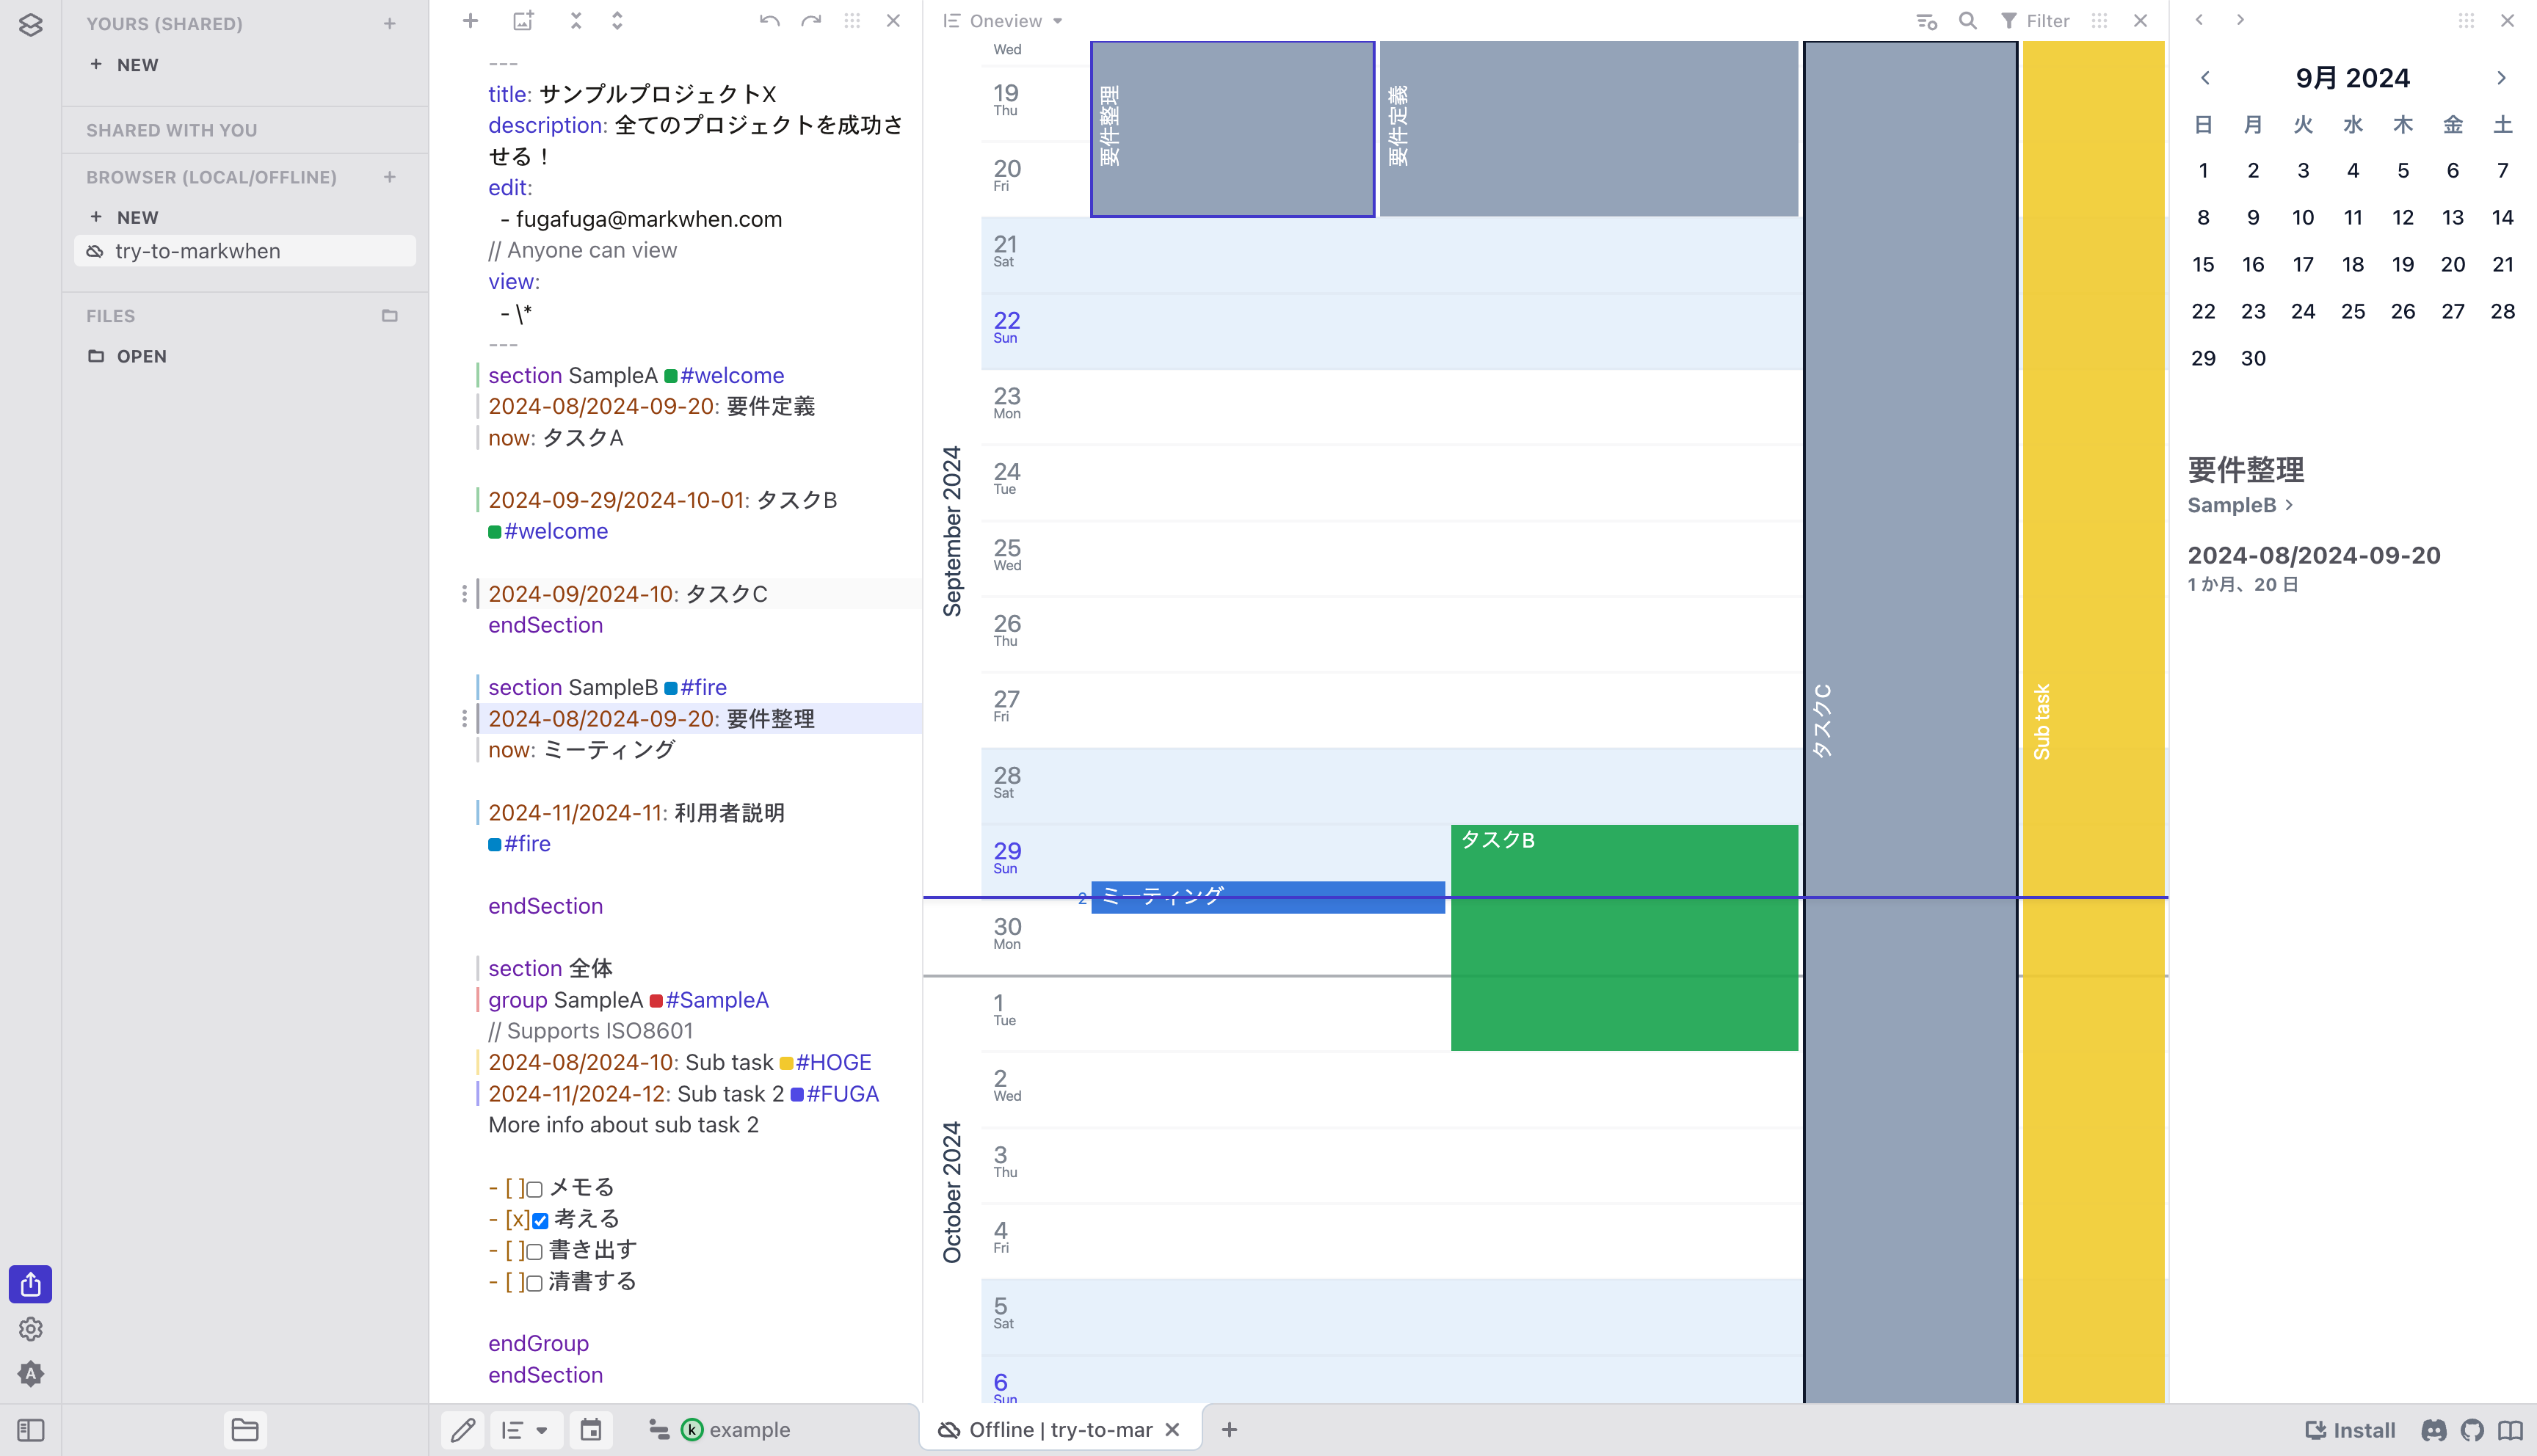Screen dimensions: 2537x1456
Task: Check the 清書する checkbox
Action: pos(537,1281)
